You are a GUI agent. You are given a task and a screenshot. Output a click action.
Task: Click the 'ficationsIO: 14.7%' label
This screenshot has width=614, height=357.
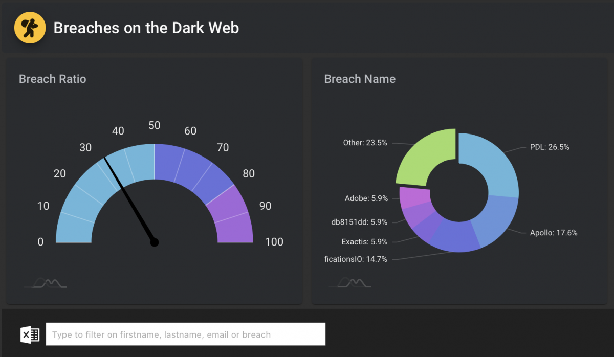356,259
